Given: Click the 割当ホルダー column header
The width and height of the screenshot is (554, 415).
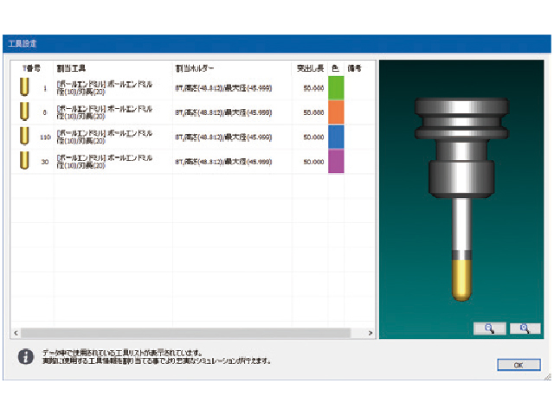Looking at the screenshot, I should click(194, 68).
